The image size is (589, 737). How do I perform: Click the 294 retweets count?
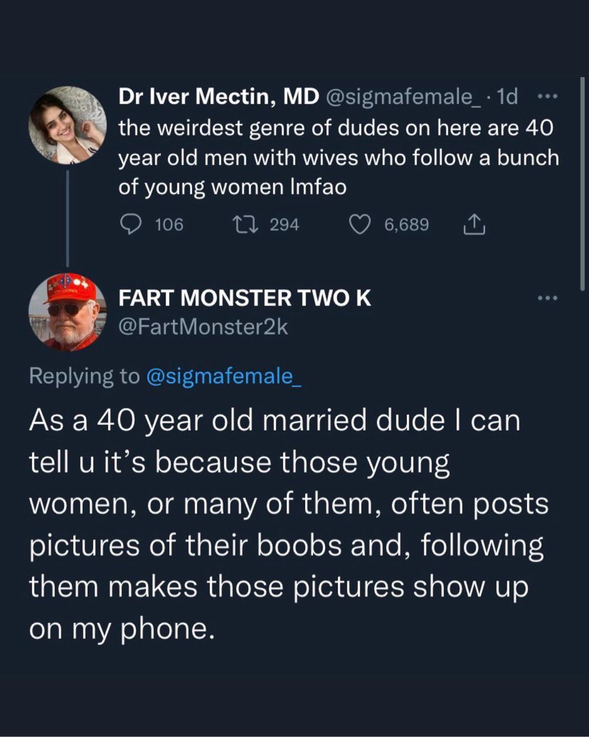point(284,225)
